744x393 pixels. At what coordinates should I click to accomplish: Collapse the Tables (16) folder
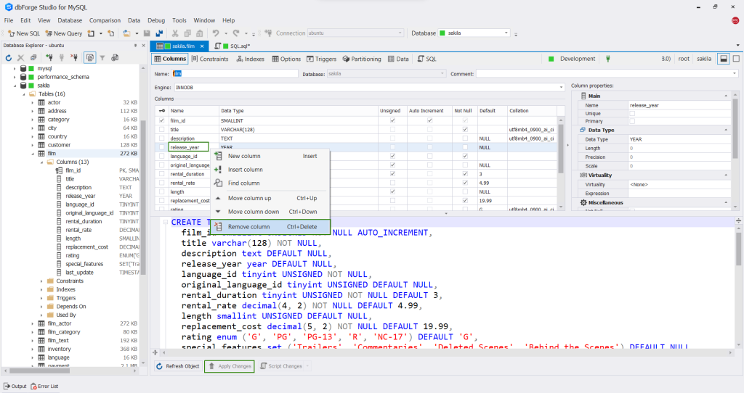[x=24, y=94]
